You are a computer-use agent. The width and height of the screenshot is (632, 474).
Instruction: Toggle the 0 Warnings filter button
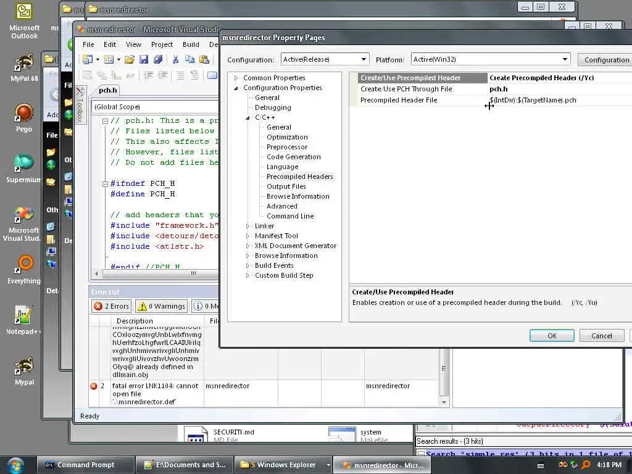[161, 306]
